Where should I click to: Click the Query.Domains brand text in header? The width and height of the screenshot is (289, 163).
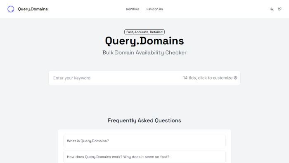pyautogui.click(x=33, y=9)
